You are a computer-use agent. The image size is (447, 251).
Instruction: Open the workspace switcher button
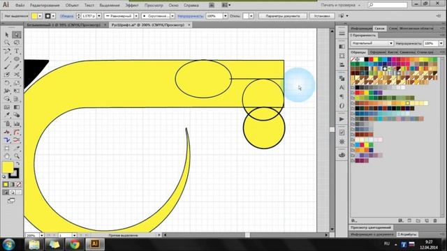coord(340,5)
